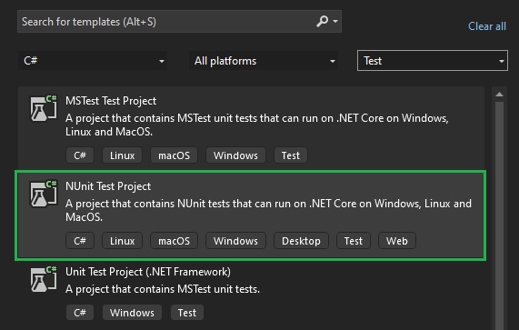The width and height of the screenshot is (519, 330).
Task: Click the Linux tag under NUnit Test Project
Action: tap(122, 241)
